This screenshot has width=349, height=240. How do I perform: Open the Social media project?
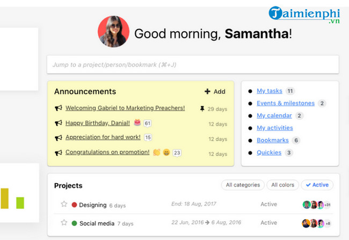tap(97, 223)
